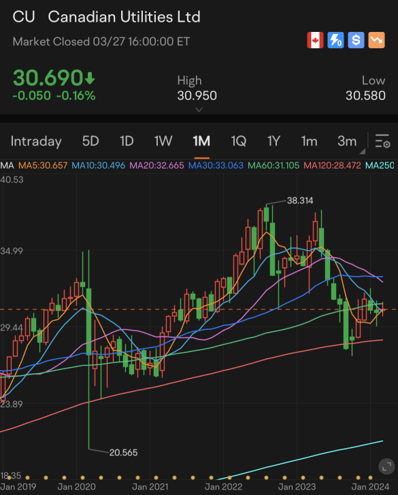This screenshot has width=398, height=495.
Task: Tap the orange downward trend icon
Action: (376, 40)
